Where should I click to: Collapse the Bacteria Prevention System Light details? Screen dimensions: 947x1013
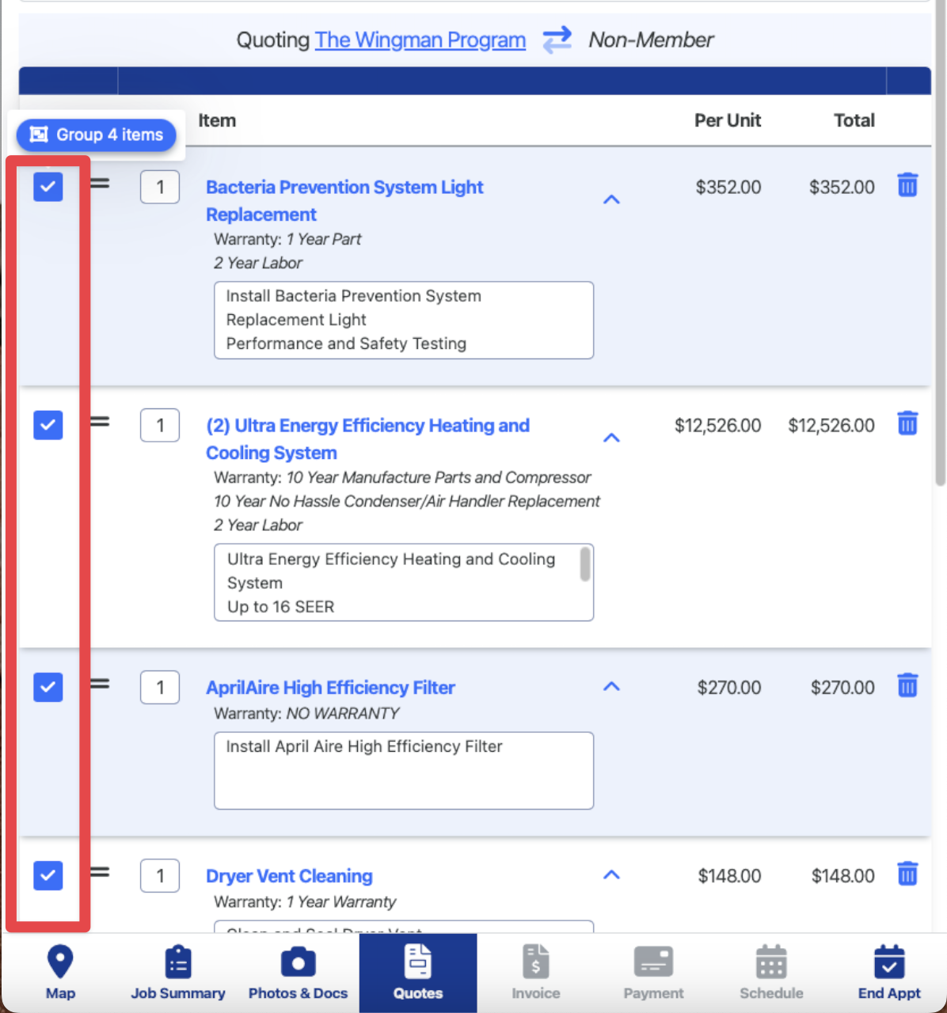(611, 199)
